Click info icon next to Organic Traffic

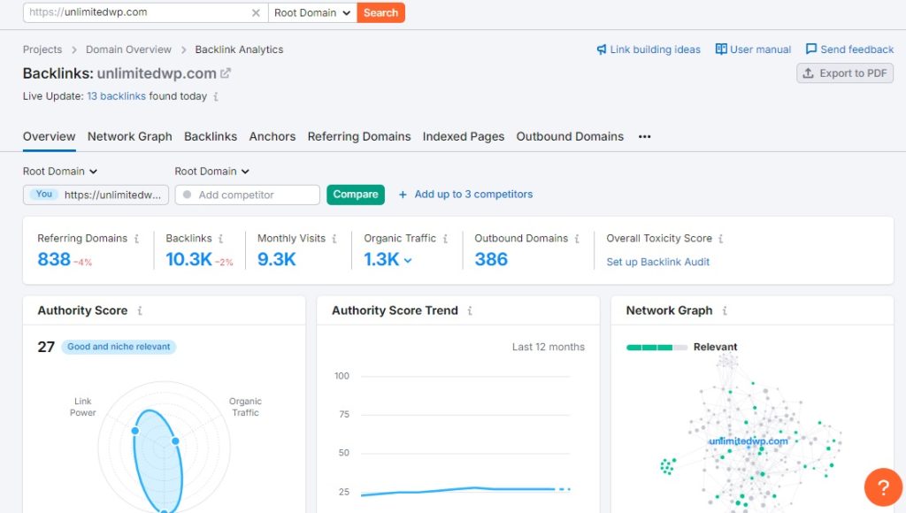pos(445,239)
